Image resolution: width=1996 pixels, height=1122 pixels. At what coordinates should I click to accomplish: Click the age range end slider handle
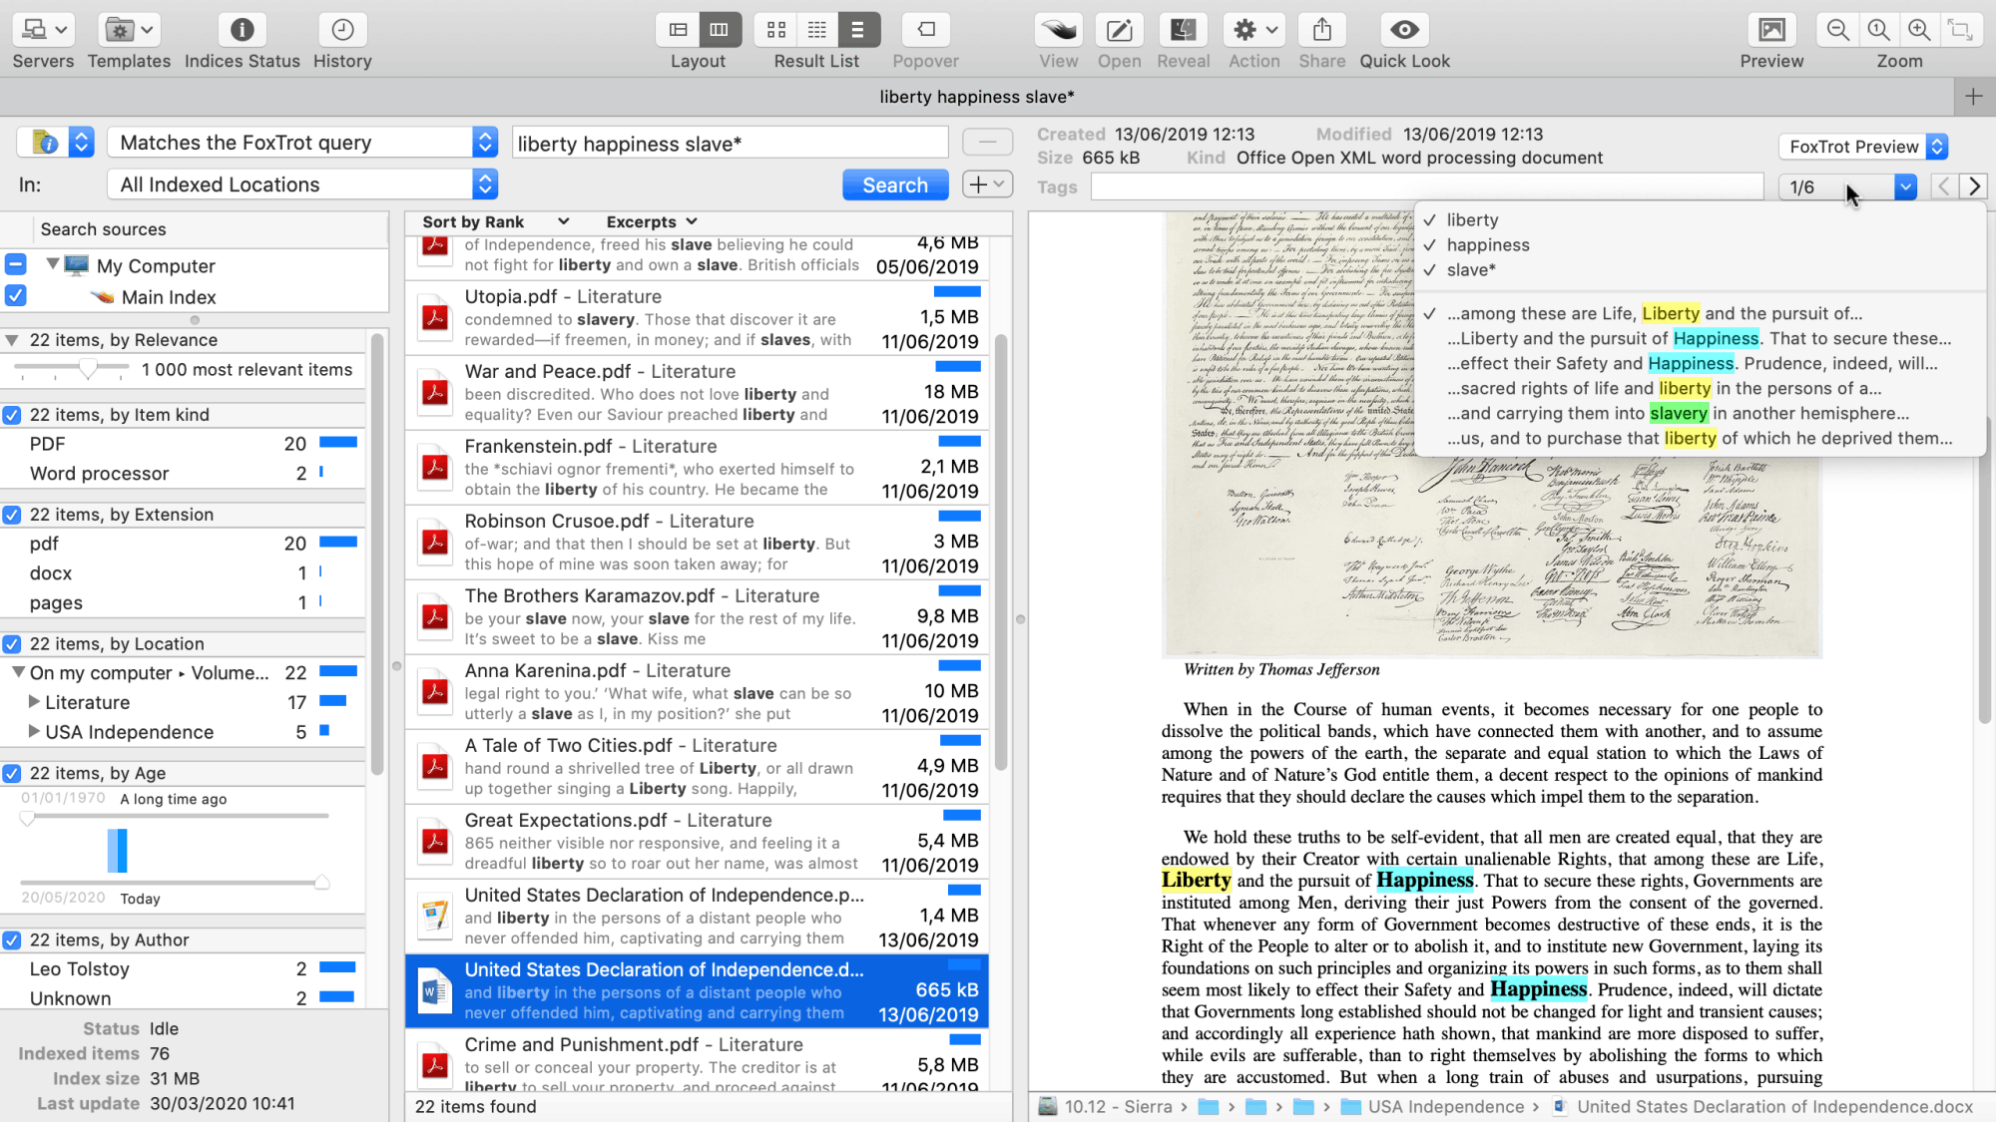(321, 882)
